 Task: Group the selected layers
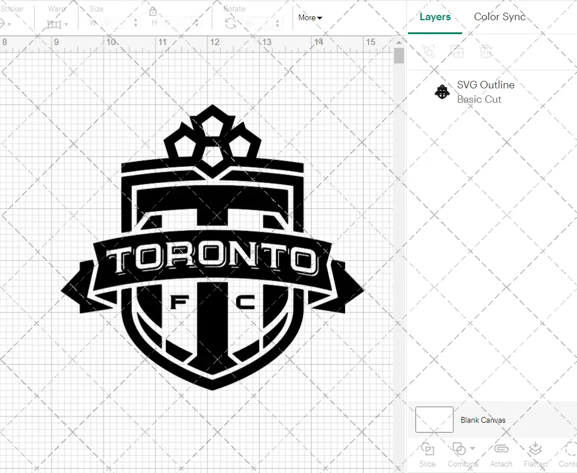point(427,52)
